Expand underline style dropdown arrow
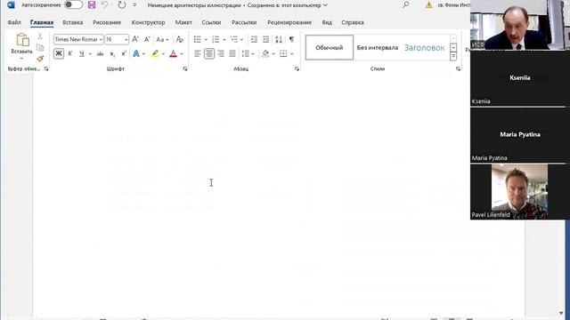The image size is (570, 320). (90, 53)
